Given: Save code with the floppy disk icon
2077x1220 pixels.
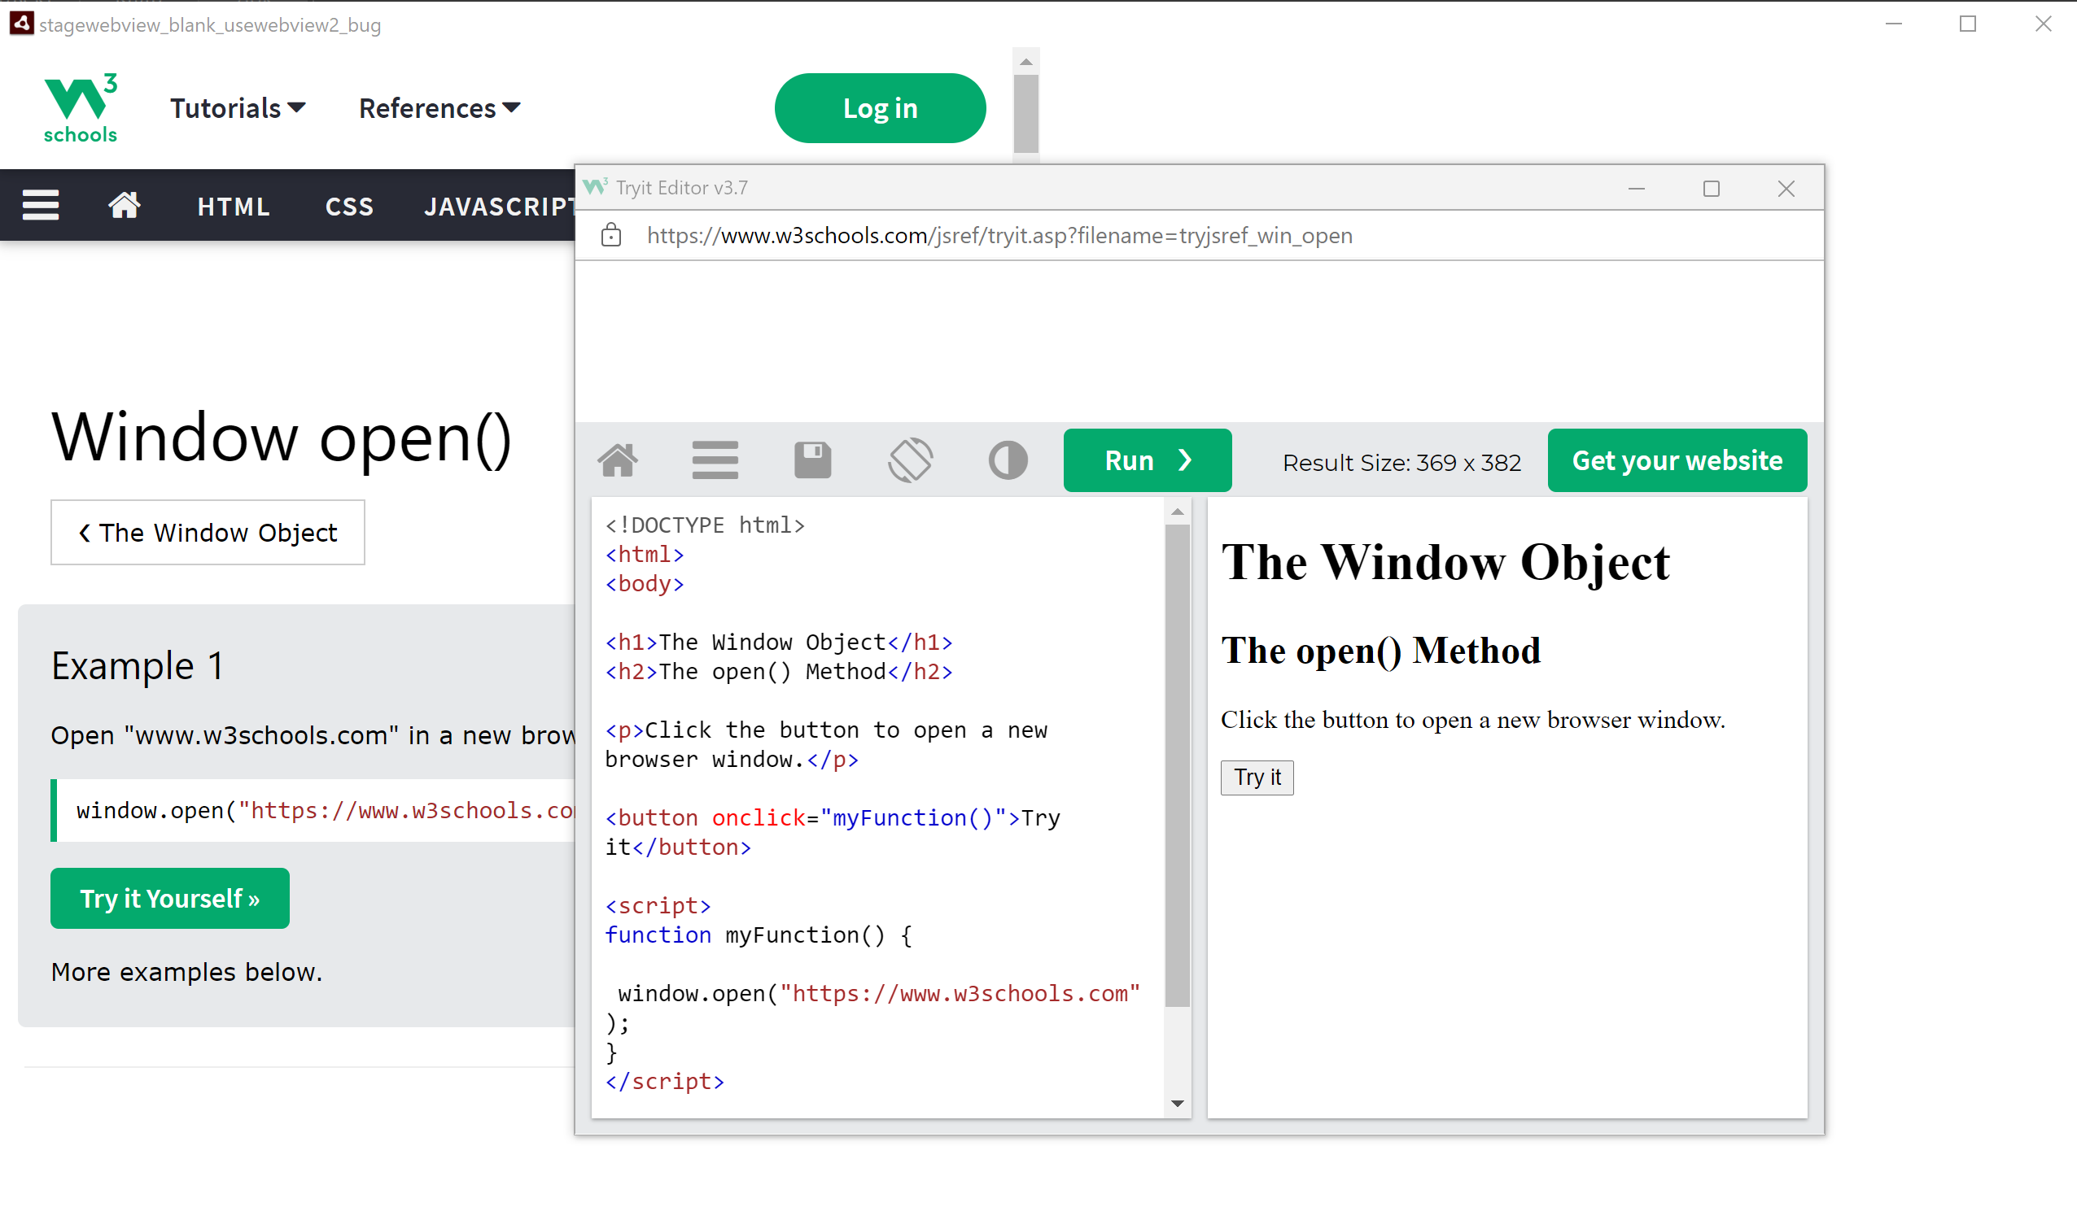Looking at the screenshot, I should click(813, 460).
